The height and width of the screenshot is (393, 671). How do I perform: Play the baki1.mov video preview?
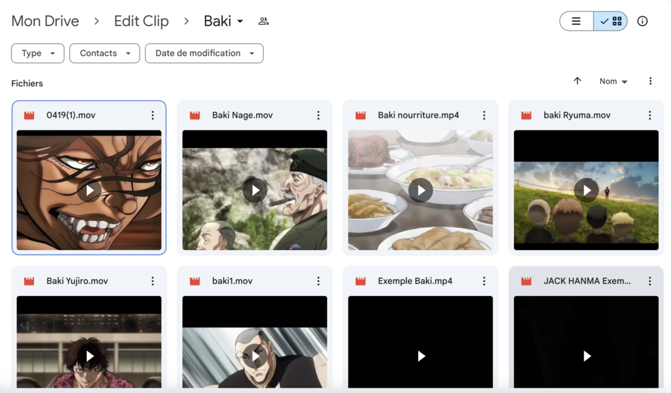(x=255, y=356)
